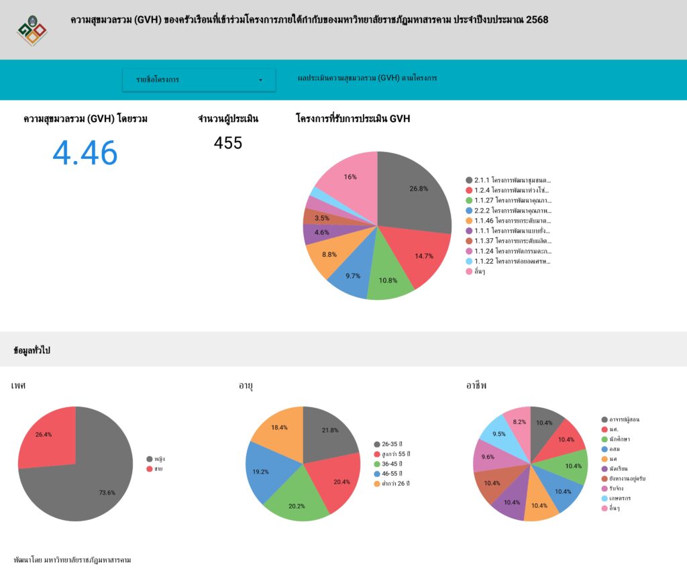This screenshot has height=587, width=687.
Task: Click the อาจารย์ผู้สอน legend entry
Action: (x=623, y=420)
